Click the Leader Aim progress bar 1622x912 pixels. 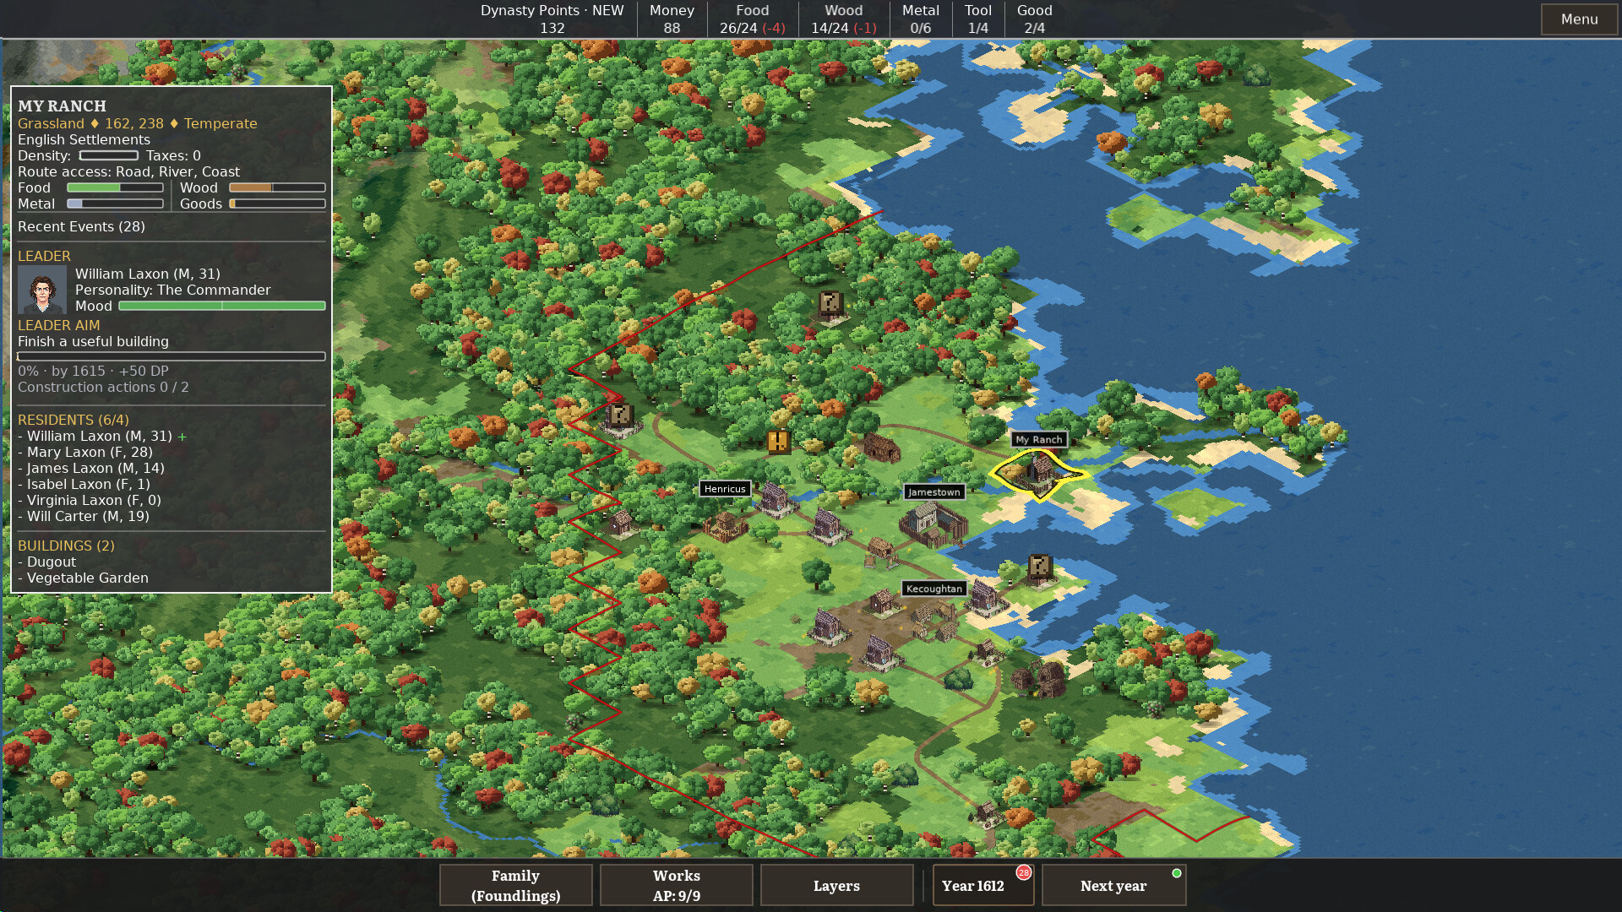[171, 356]
